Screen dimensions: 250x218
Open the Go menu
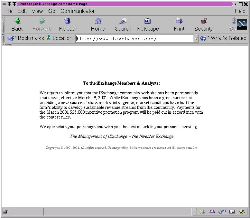point(52,11)
